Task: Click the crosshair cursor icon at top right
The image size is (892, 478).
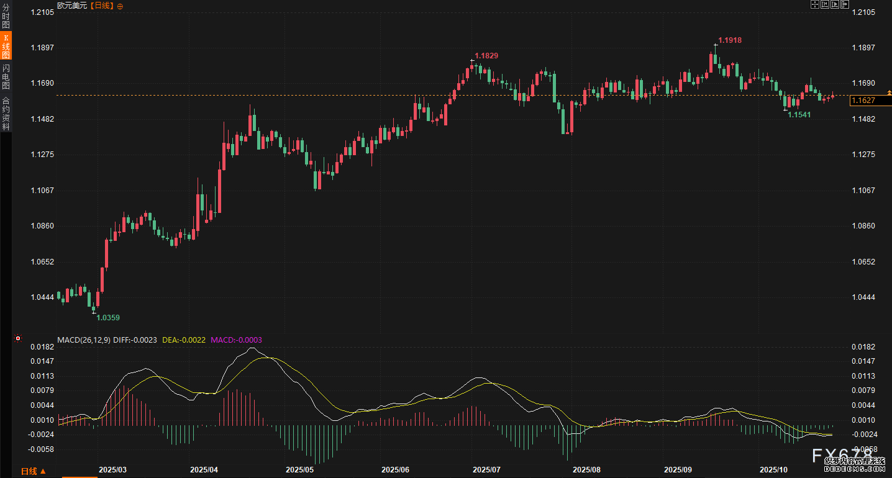Action: [x=814, y=5]
